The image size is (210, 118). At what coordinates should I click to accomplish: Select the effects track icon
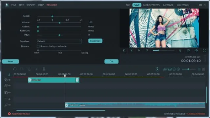pyautogui.click(x=6, y=93)
